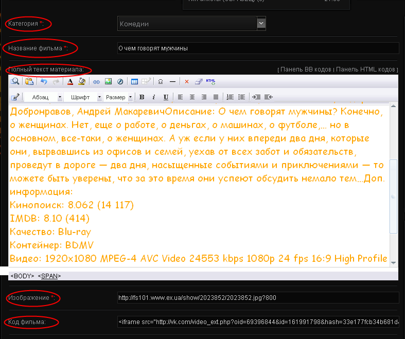Open the Размер size dropdown
The width and height of the screenshot is (405, 339).
(118, 97)
